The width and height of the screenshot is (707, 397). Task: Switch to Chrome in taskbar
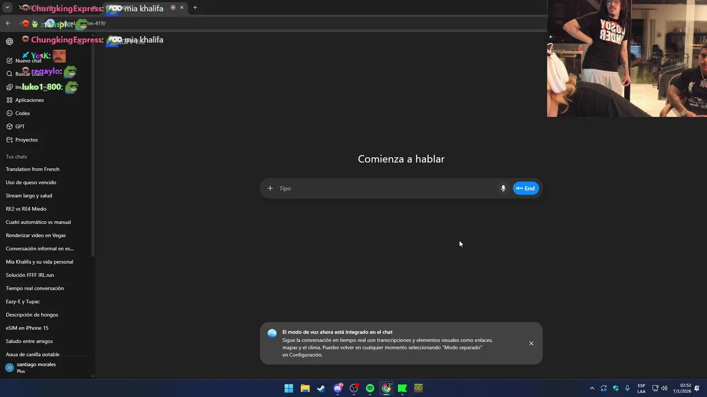pos(386,388)
